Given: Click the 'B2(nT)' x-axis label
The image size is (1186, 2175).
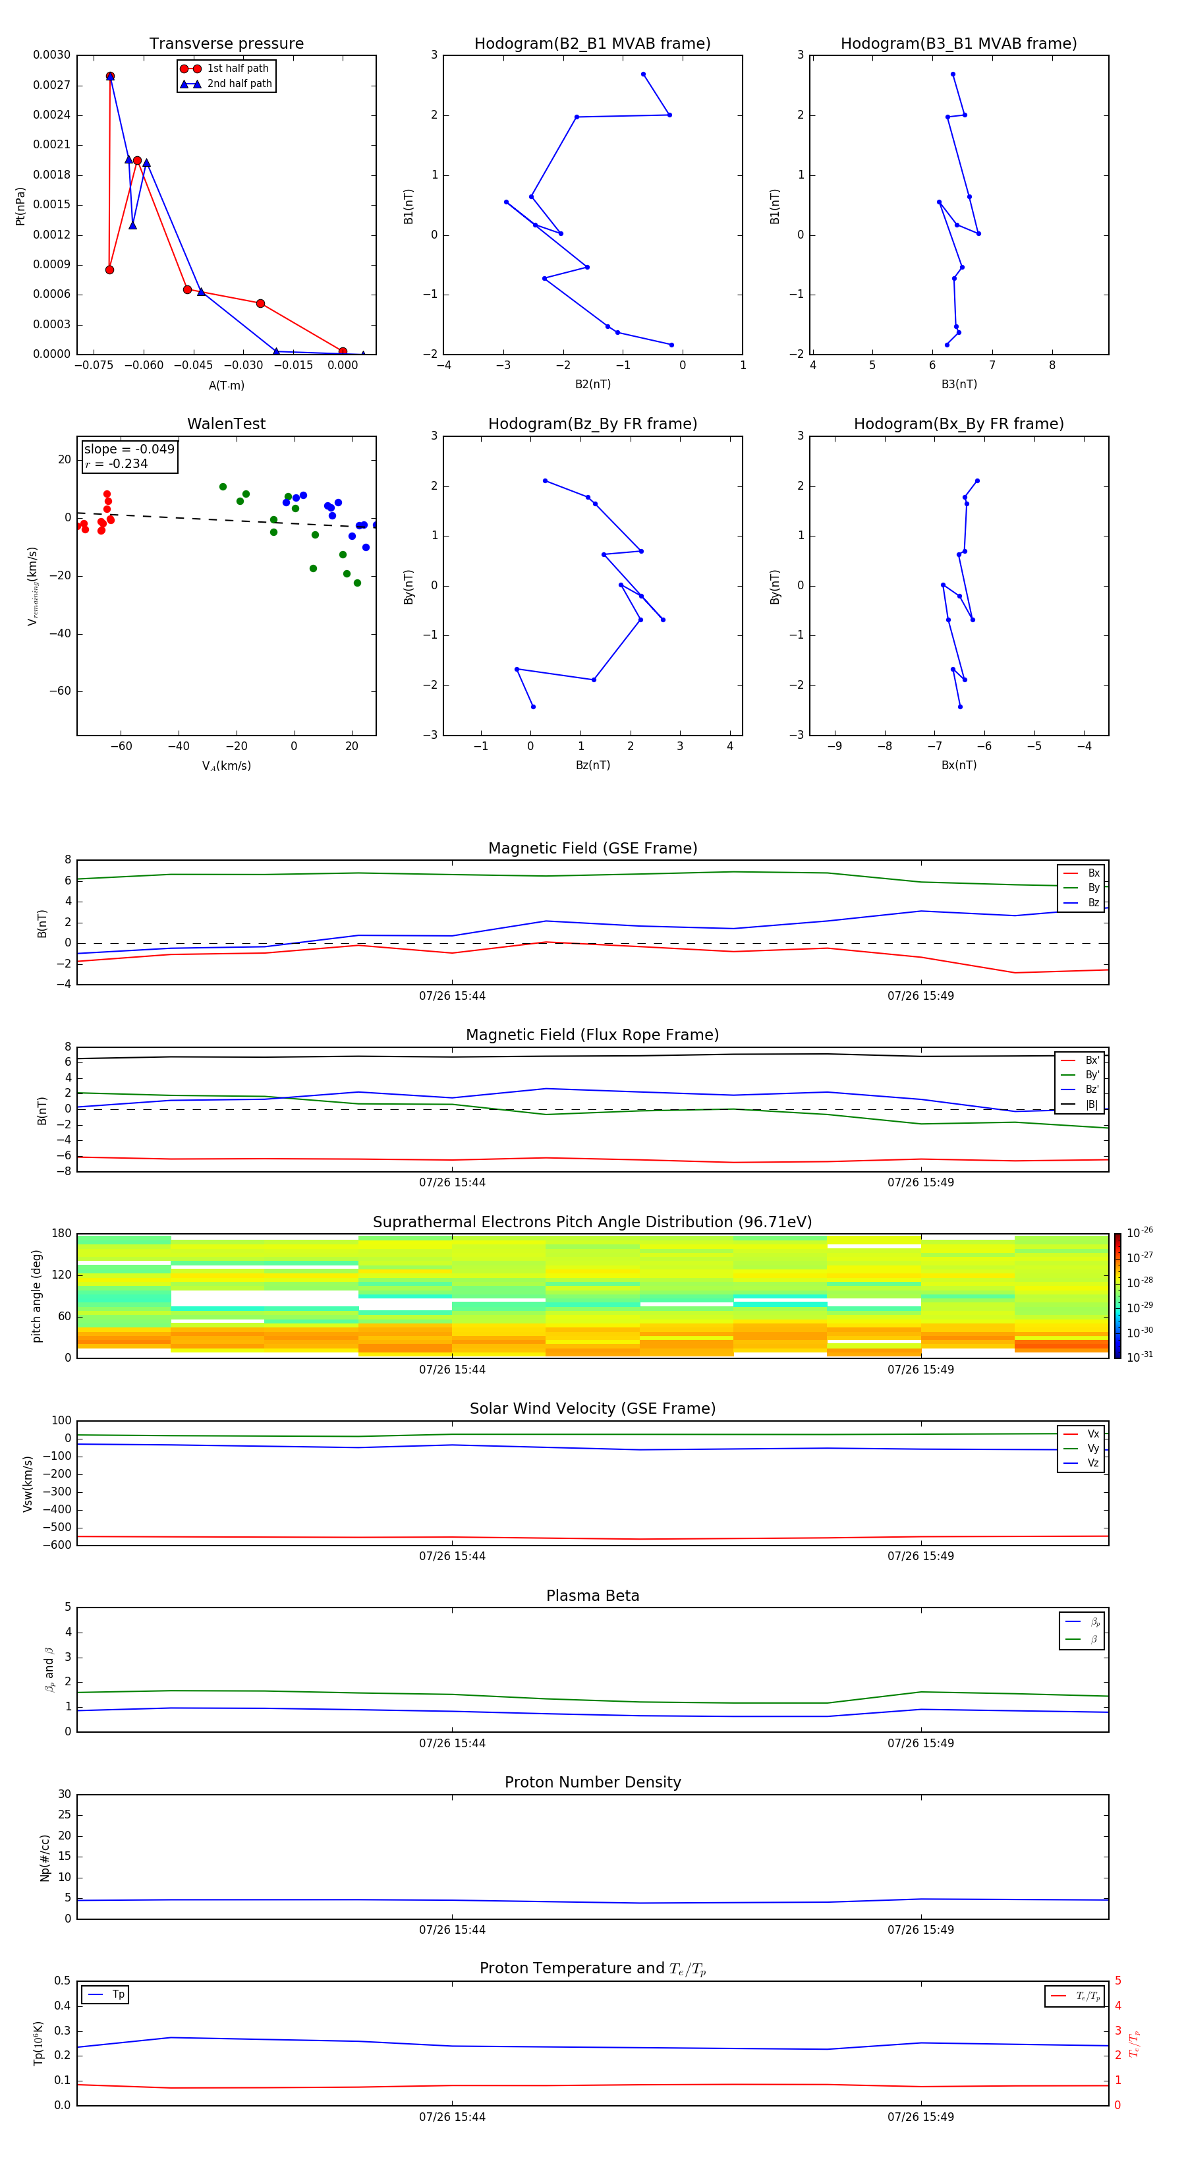Looking at the screenshot, I should coord(592,384).
